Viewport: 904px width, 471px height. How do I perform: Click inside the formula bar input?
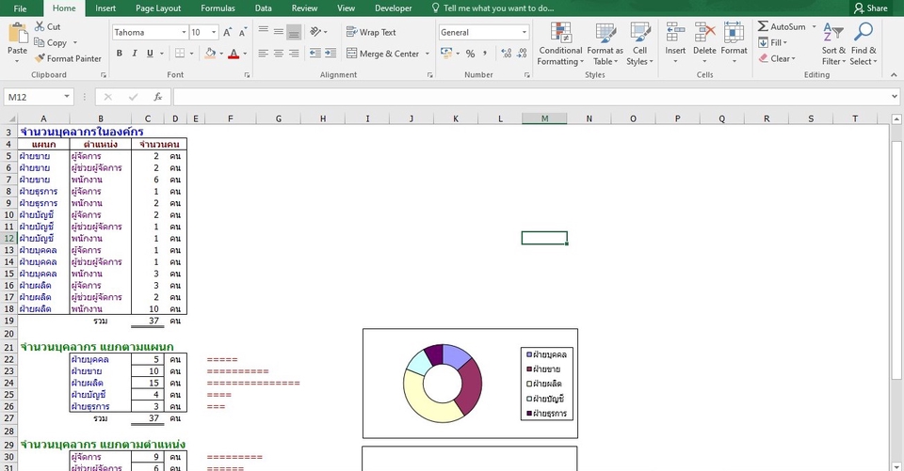tap(530, 97)
